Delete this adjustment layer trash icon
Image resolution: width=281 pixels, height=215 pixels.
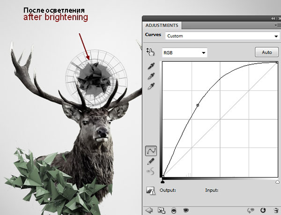coord(276,210)
